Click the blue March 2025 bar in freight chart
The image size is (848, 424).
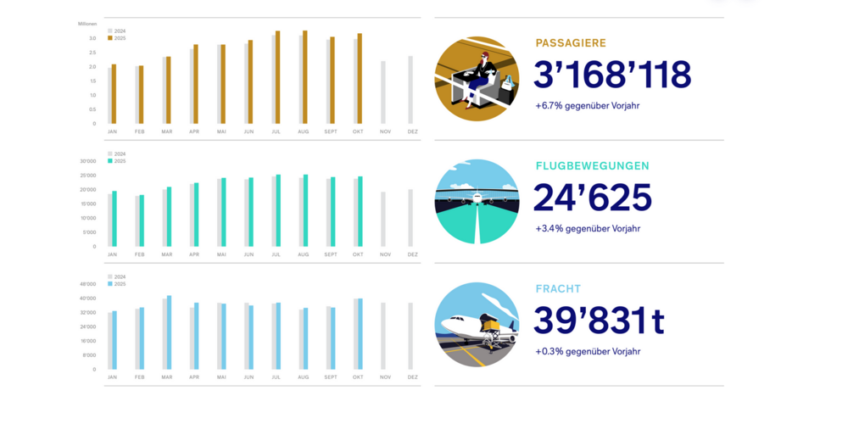click(x=169, y=332)
